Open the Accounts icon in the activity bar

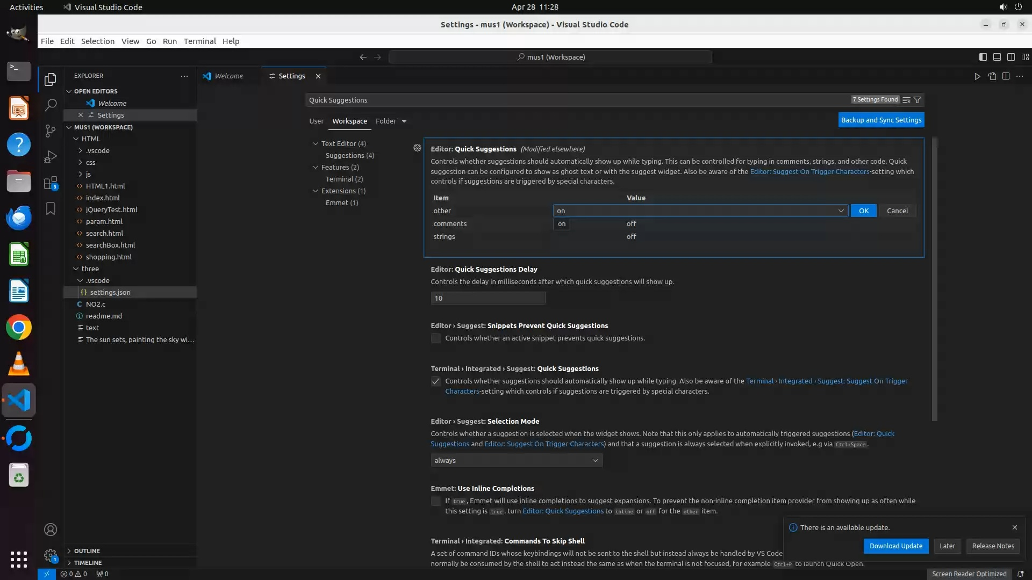click(x=51, y=530)
